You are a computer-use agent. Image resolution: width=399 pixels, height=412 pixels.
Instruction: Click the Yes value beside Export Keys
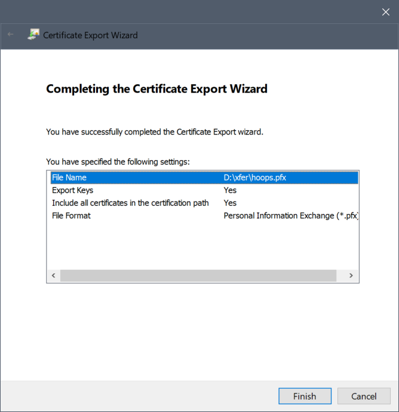click(230, 190)
